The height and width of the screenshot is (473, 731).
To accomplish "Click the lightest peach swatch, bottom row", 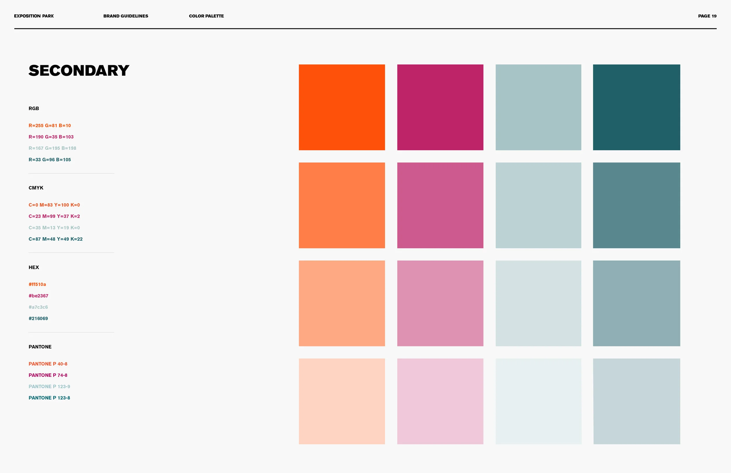I will [x=342, y=401].
